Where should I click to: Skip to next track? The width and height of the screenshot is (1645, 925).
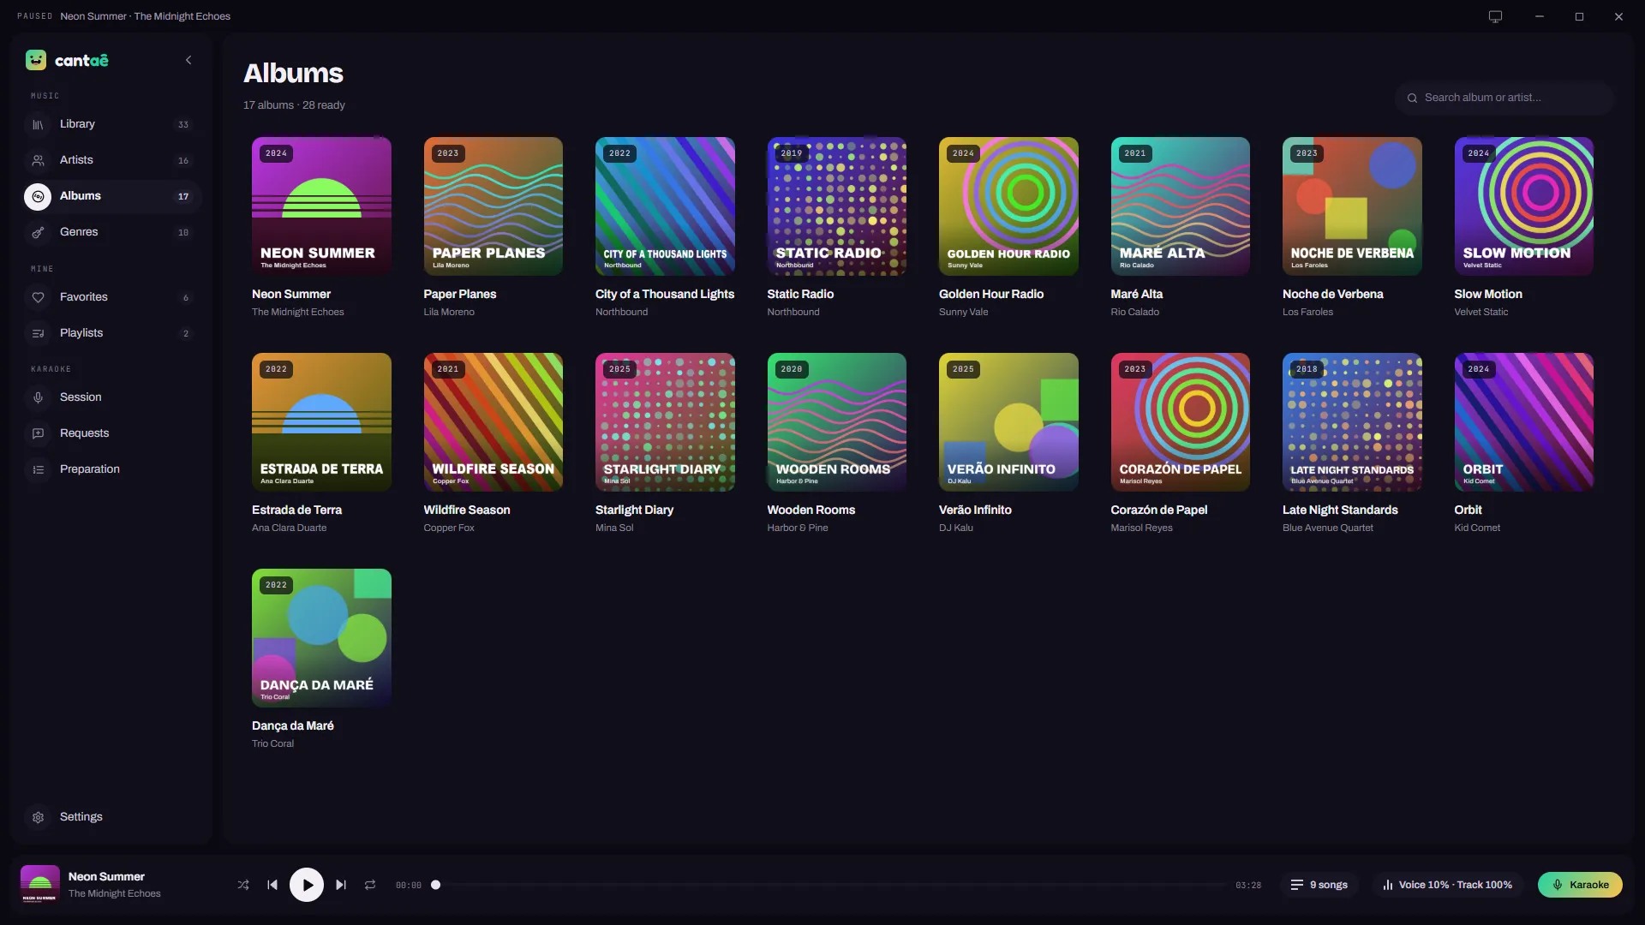tap(341, 885)
